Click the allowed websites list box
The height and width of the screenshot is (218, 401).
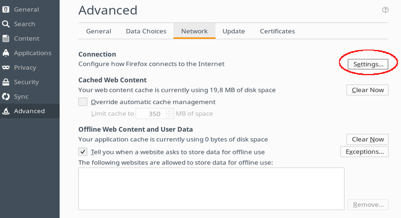(x=211, y=189)
